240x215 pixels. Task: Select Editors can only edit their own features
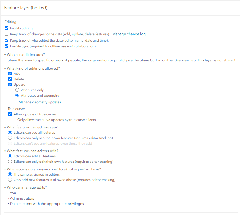10,162
